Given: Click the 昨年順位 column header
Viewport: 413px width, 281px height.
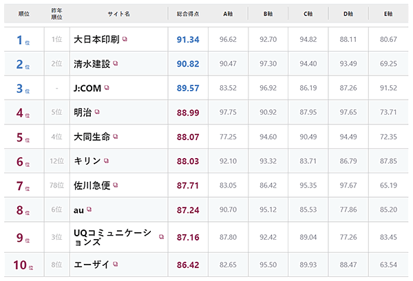Looking at the screenshot, I should pos(57,14).
